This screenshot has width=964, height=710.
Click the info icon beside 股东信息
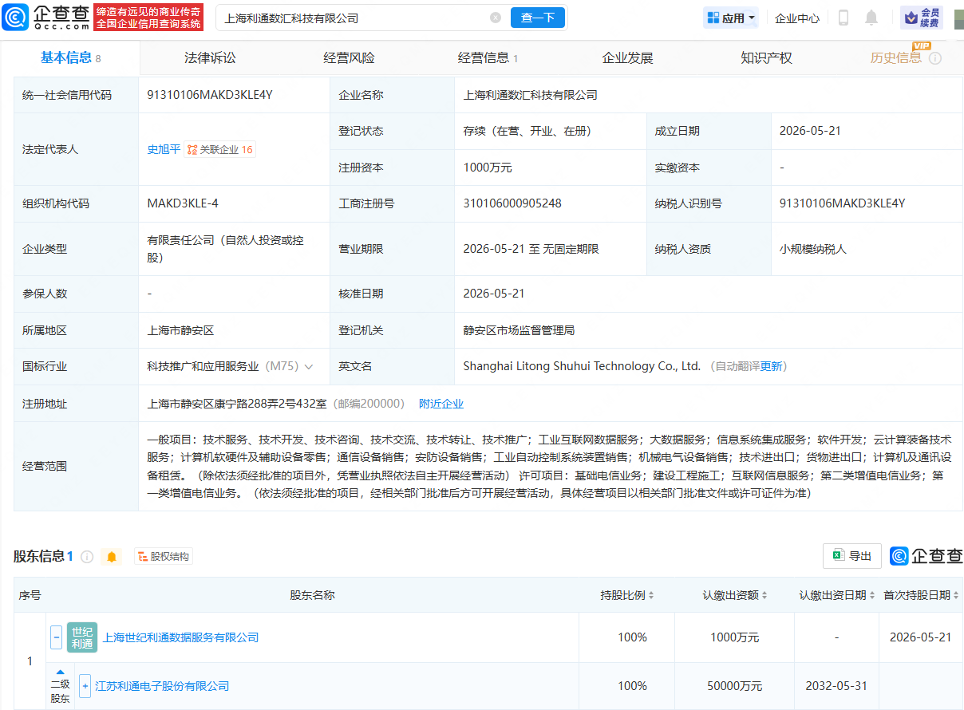pos(87,557)
